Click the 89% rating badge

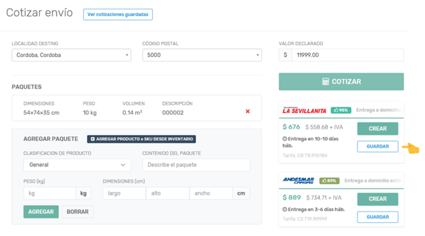tap(329, 181)
